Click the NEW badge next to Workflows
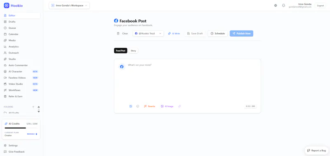 click(x=35, y=90)
